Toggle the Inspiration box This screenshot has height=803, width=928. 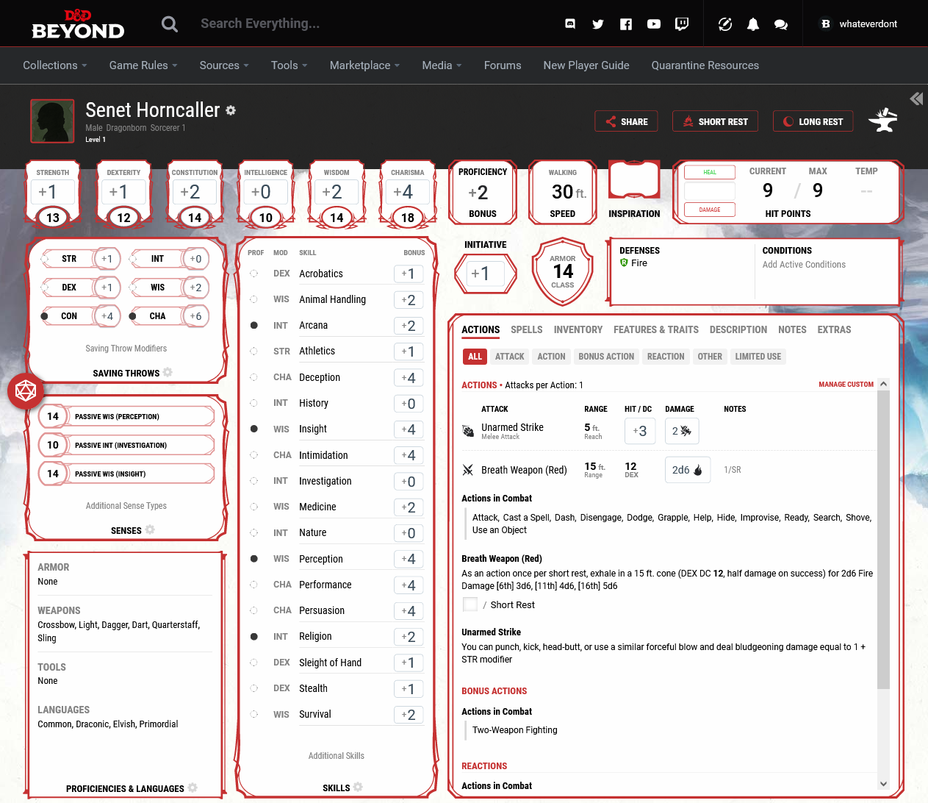point(634,179)
